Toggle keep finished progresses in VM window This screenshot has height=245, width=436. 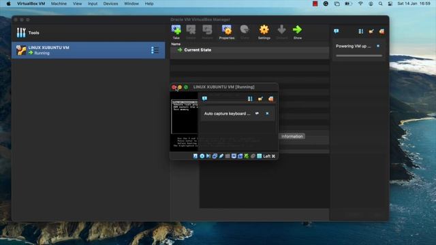coord(260,99)
